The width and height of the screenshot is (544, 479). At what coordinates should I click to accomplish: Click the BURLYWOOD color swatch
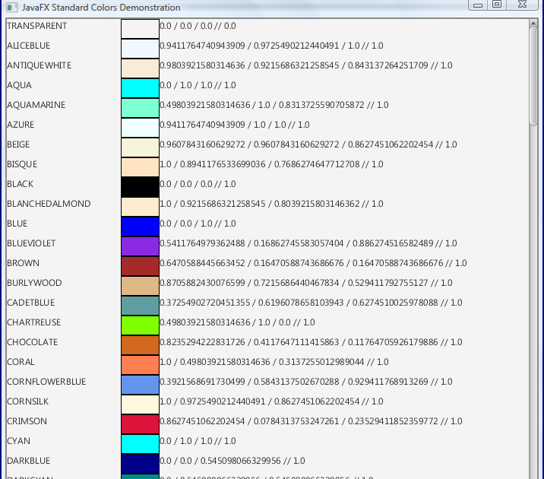coord(140,286)
